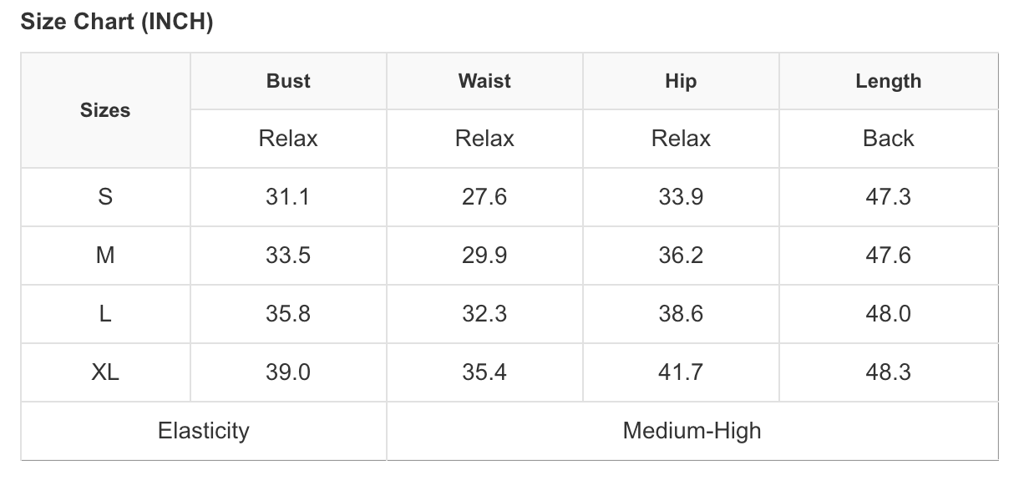Viewport: 1024px width, 486px height.
Task: Click the 39.0 bust value for XL
Action: click(288, 372)
